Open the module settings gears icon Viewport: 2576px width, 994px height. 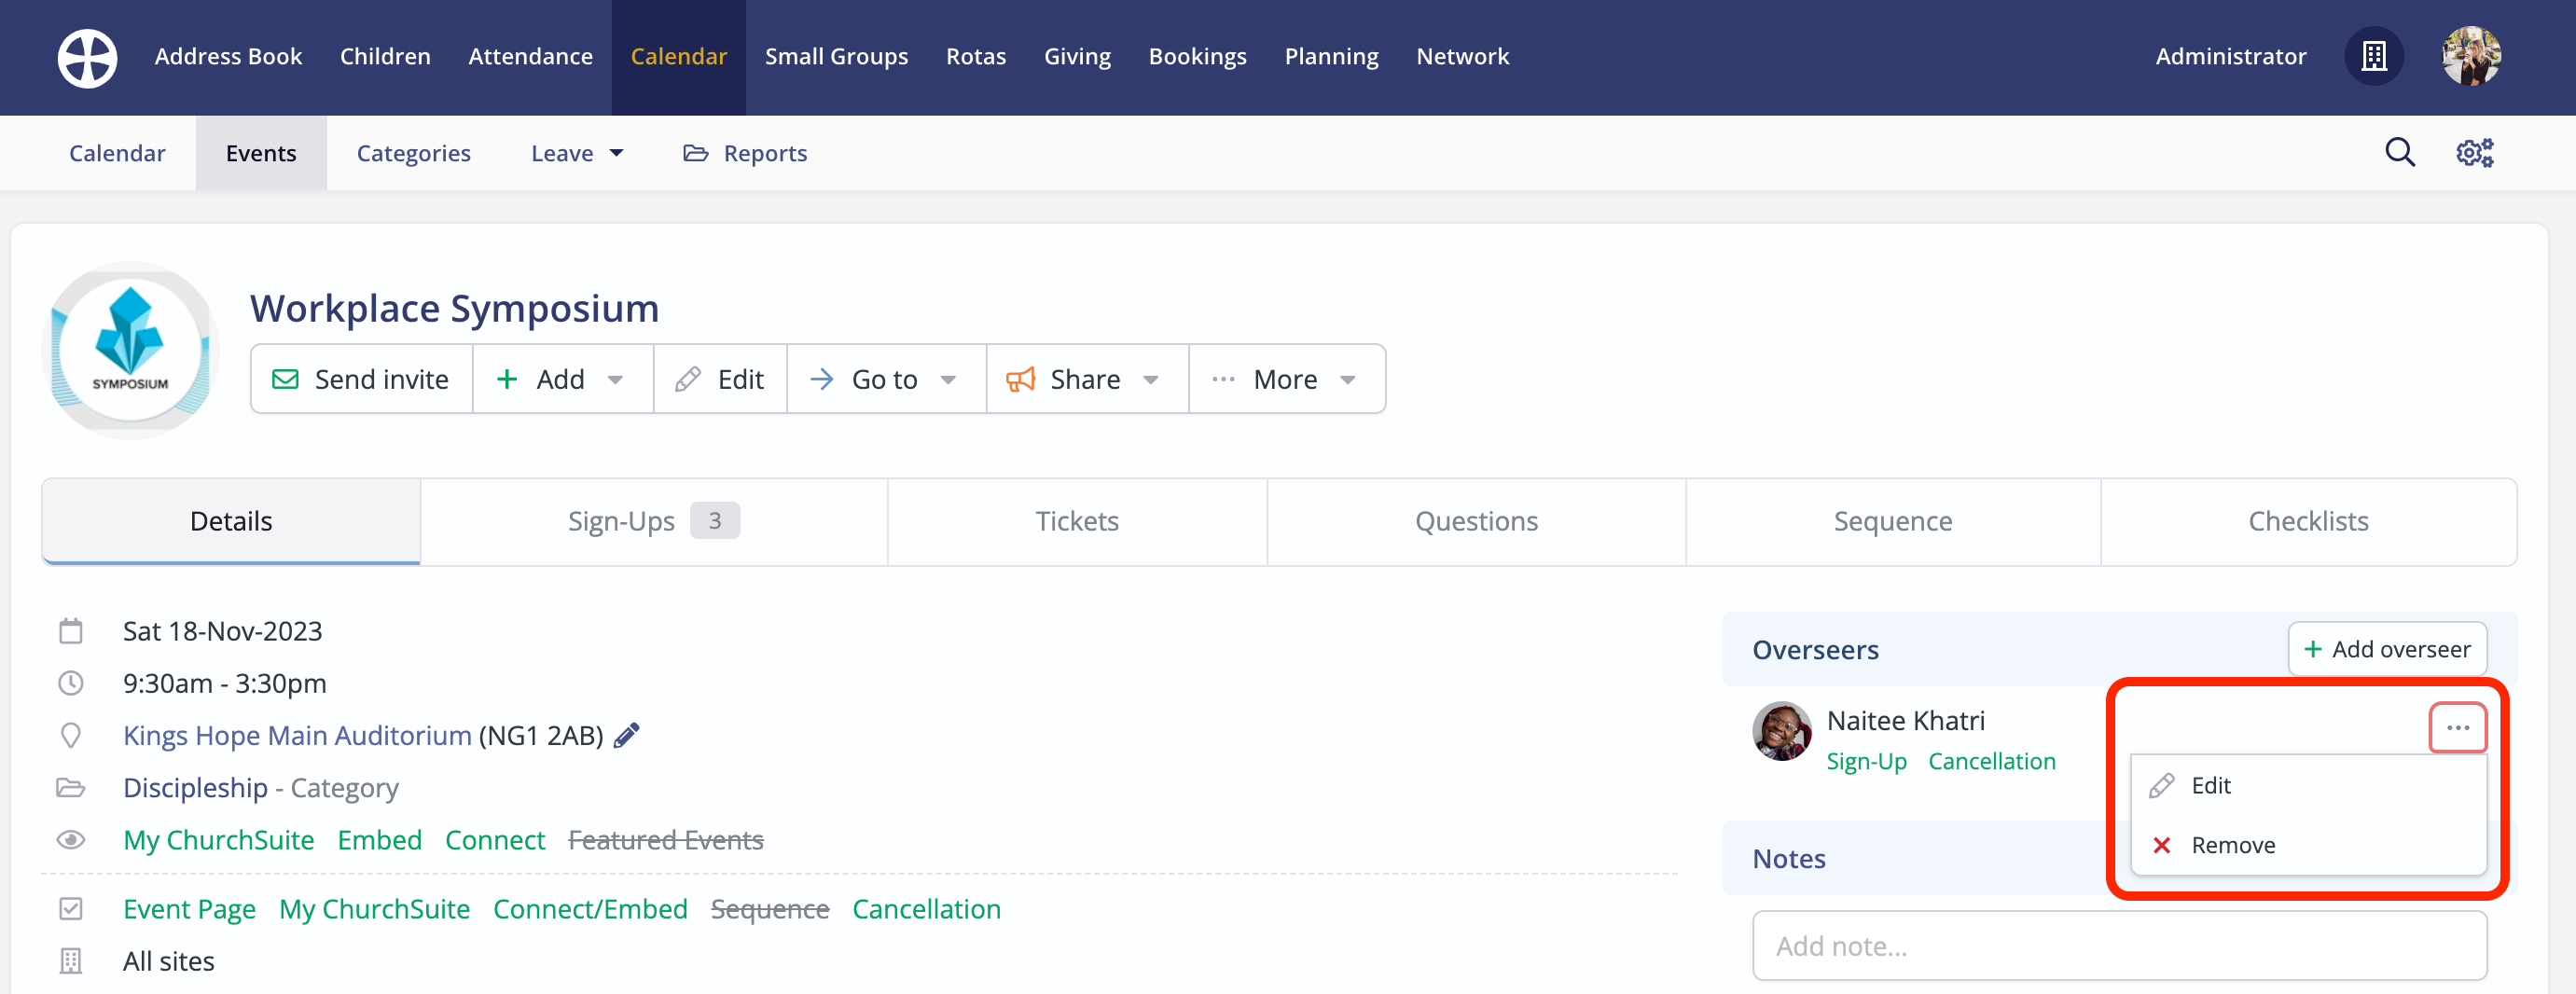pyautogui.click(x=2475, y=152)
